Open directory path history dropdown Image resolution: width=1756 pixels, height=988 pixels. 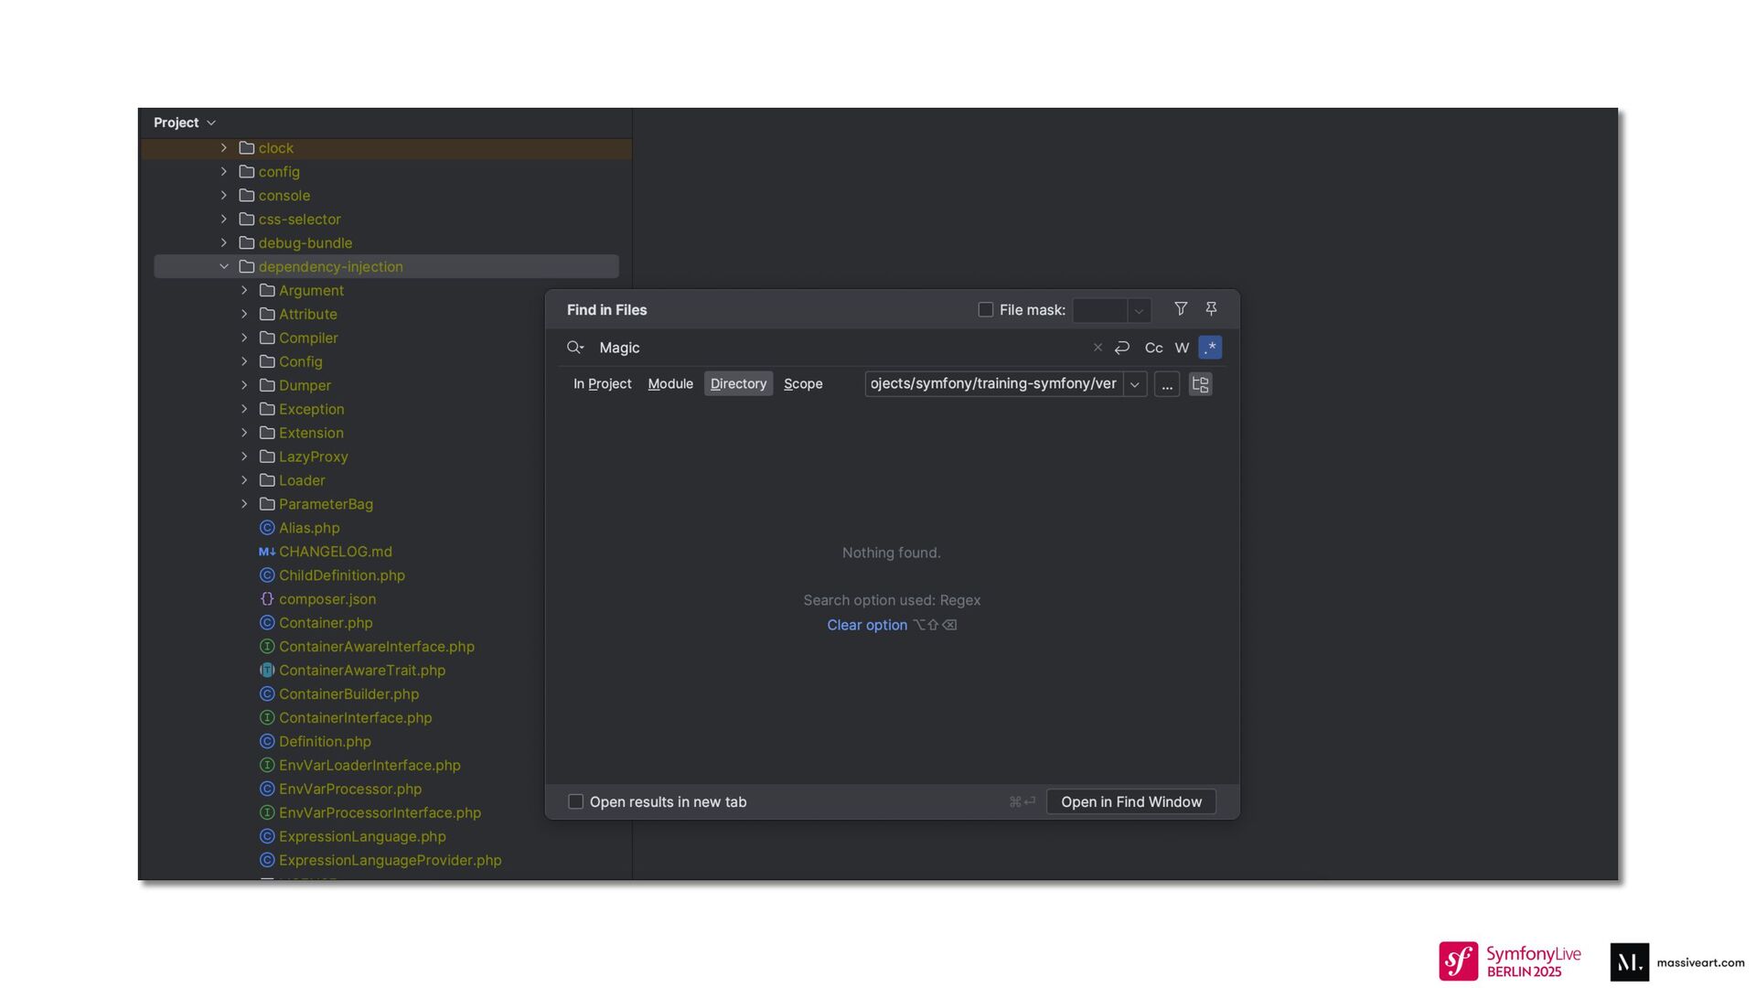[x=1135, y=384]
